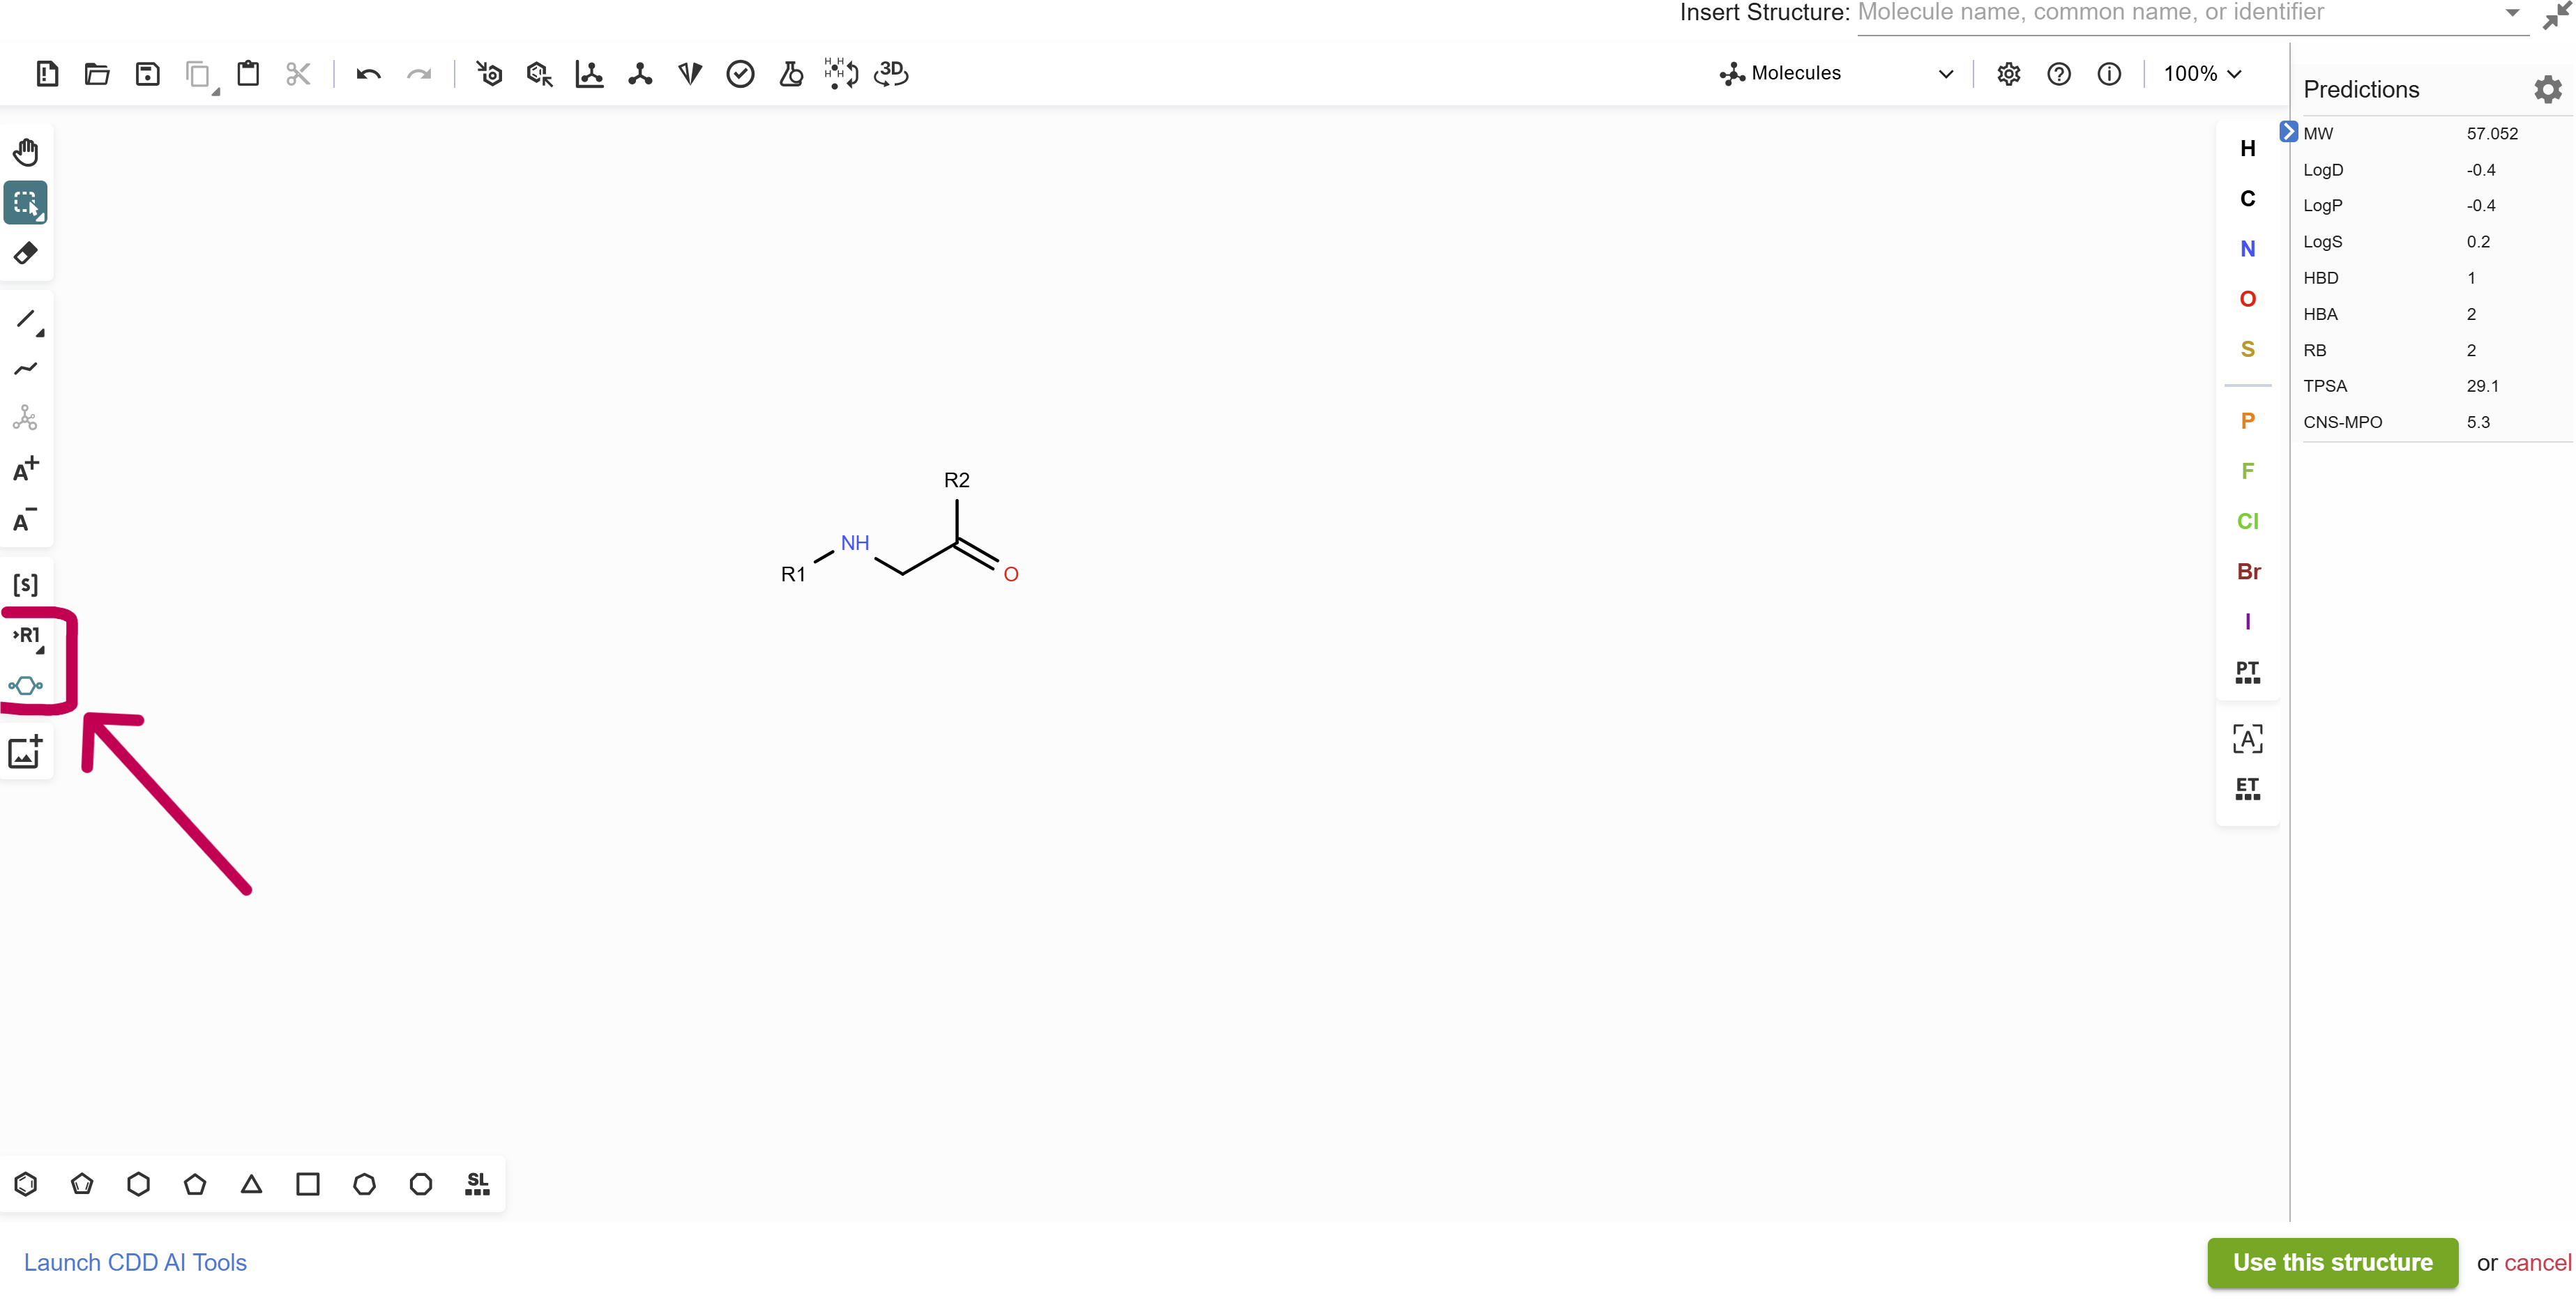2576x1300 pixels.
Task: Click the Copy icon
Action: [x=198, y=74]
